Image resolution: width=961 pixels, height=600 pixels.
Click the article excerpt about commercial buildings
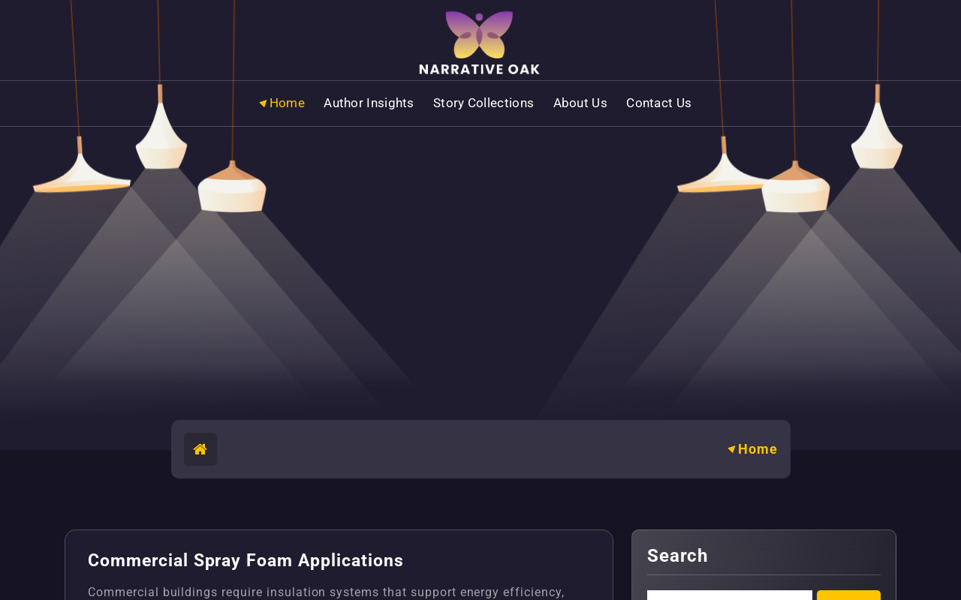point(326,592)
